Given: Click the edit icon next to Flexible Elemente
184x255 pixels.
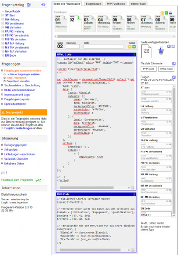Looking at the screenshot, I should coord(174,63).
